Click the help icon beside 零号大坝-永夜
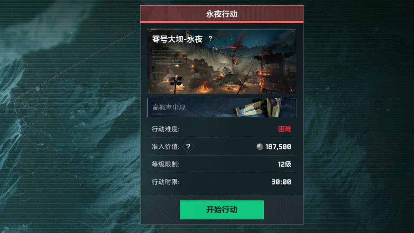This screenshot has width=414, height=233. tap(210, 39)
